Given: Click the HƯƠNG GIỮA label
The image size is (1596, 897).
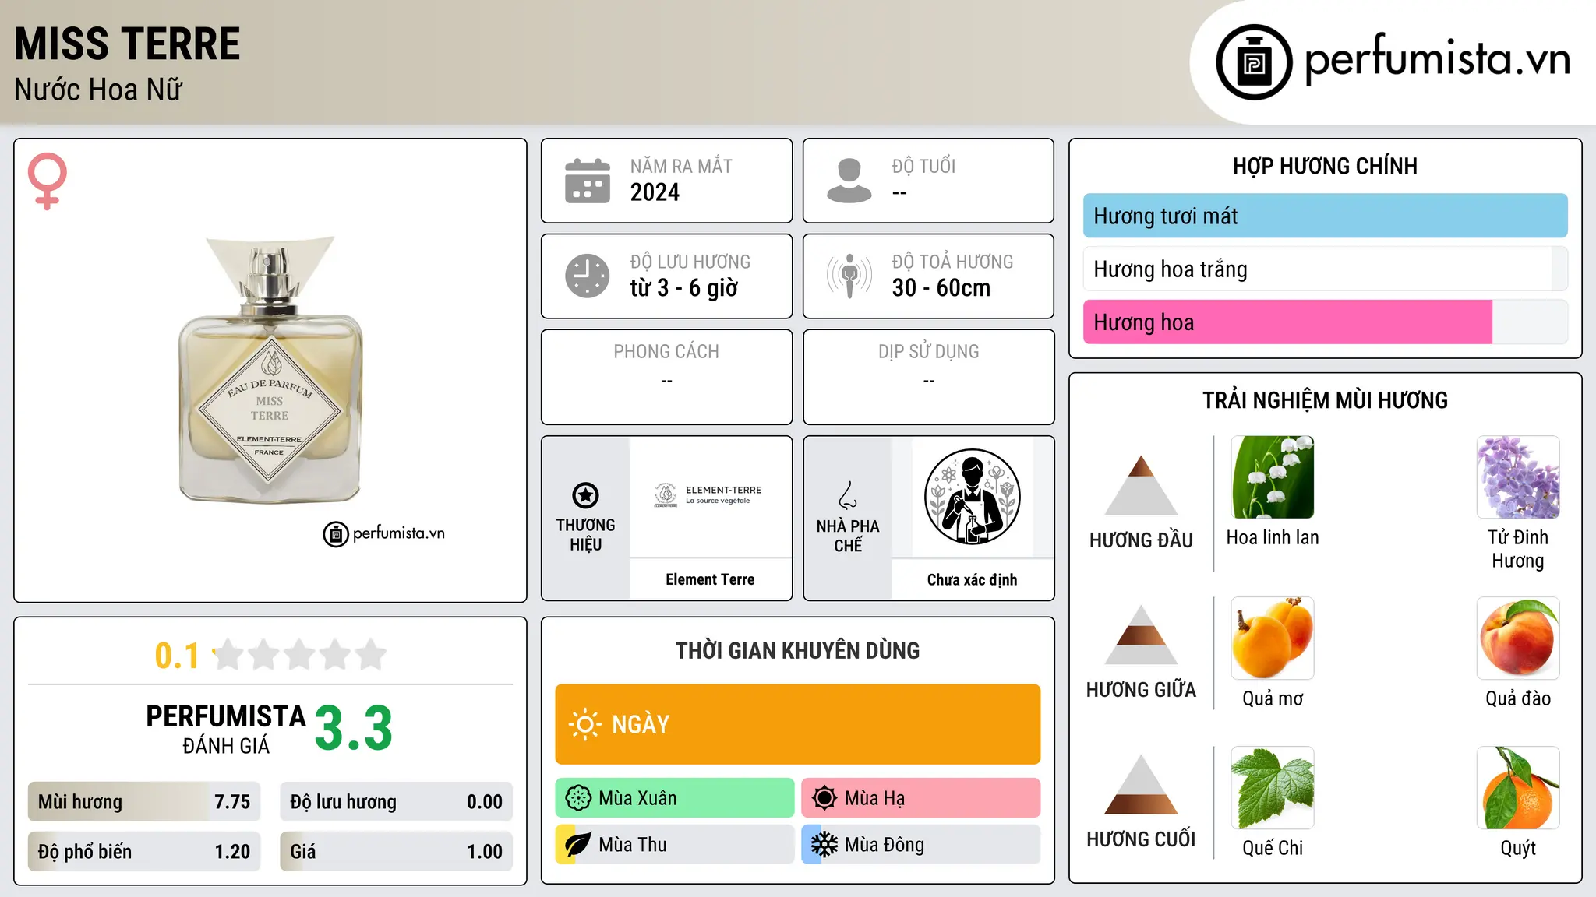Looking at the screenshot, I should (1141, 689).
